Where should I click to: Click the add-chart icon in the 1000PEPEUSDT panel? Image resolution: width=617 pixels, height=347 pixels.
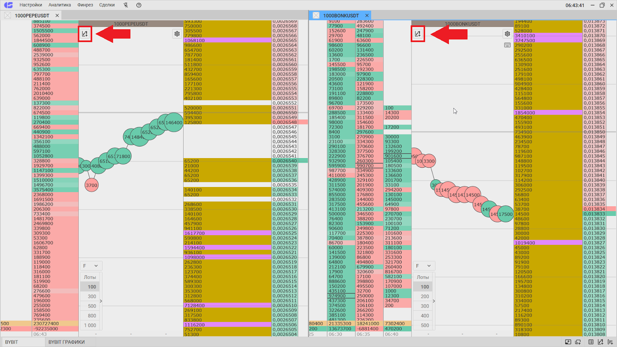click(85, 34)
